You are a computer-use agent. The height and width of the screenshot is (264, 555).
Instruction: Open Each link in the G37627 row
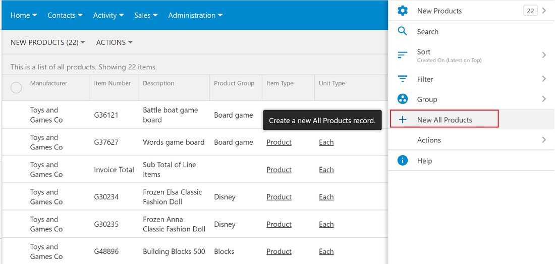tap(326, 142)
